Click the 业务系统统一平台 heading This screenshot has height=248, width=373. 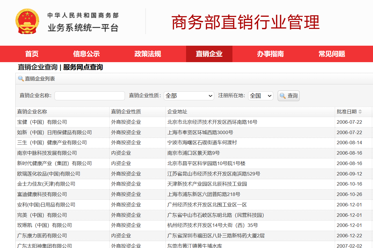[x=83, y=28]
